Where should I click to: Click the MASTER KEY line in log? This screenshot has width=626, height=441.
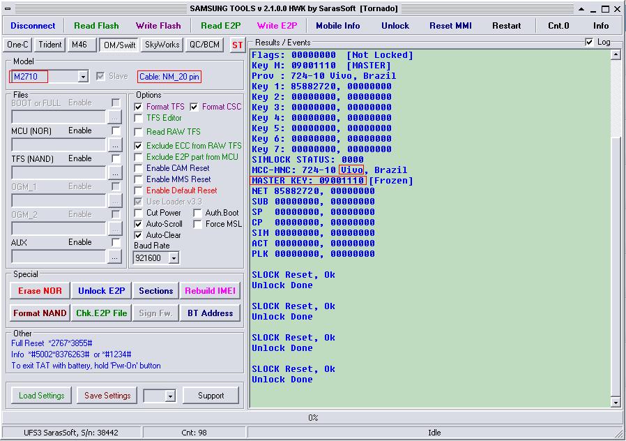click(x=332, y=181)
